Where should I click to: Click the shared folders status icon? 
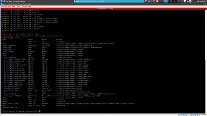point(189,115)
